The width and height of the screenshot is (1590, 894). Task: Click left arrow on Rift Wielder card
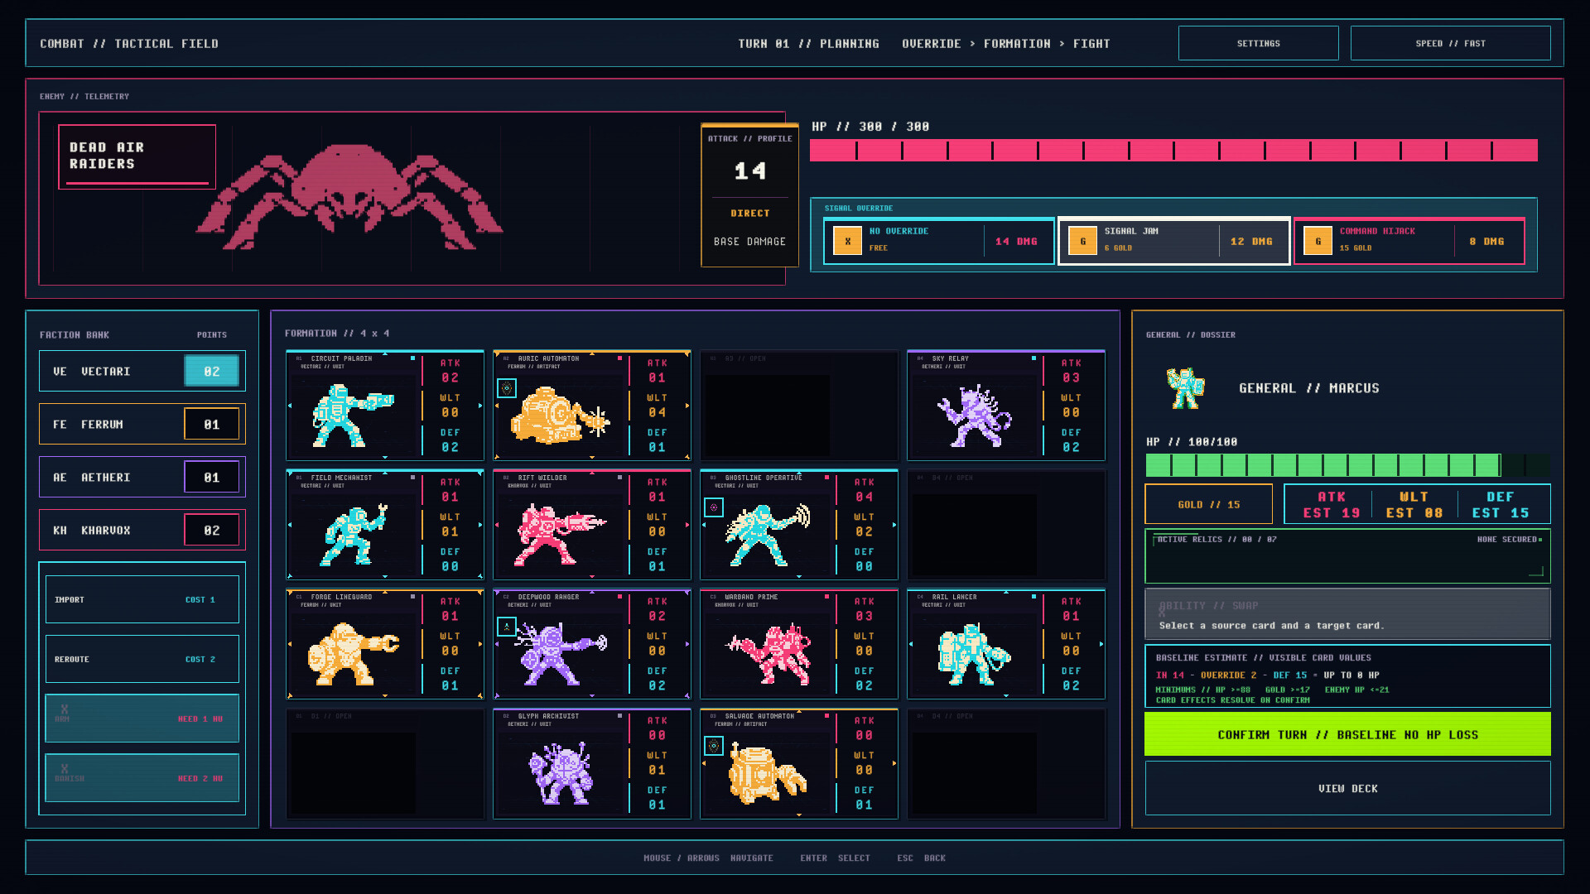[497, 525]
